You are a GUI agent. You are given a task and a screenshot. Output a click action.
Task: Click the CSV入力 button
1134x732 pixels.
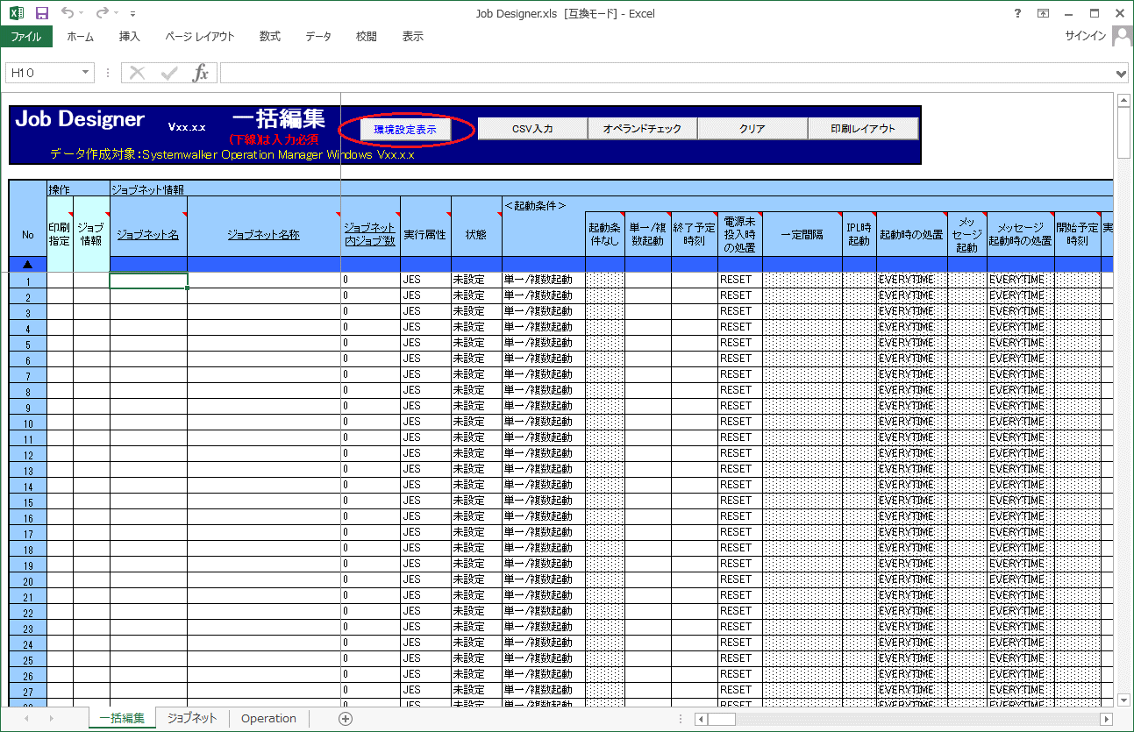point(532,129)
